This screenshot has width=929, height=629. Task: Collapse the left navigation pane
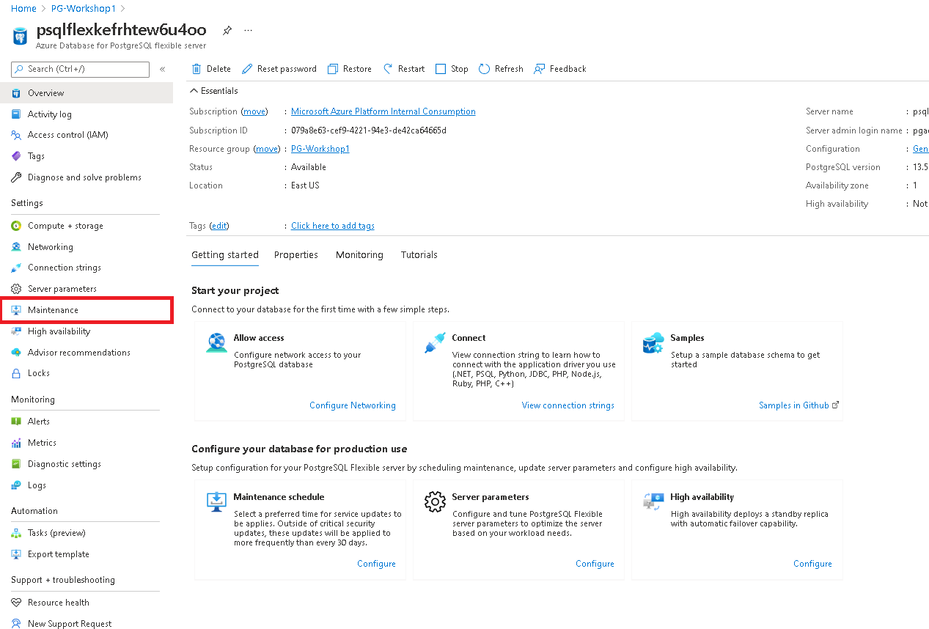pyautogui.click(x=162, y=69)
